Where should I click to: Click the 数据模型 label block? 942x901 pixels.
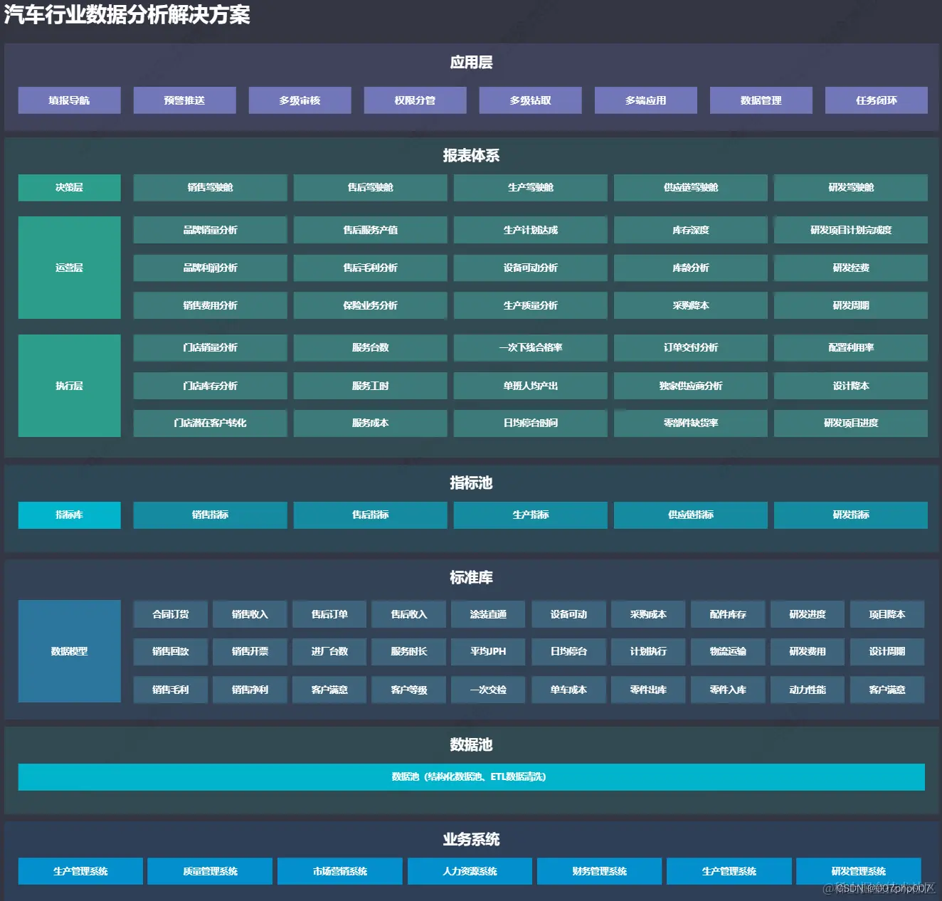(69, 651)
